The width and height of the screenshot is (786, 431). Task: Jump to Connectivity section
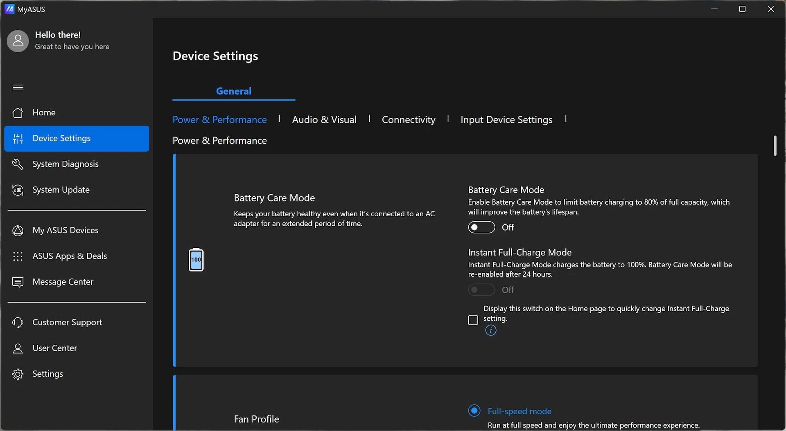pyautogui.click(x=409, y=120)
